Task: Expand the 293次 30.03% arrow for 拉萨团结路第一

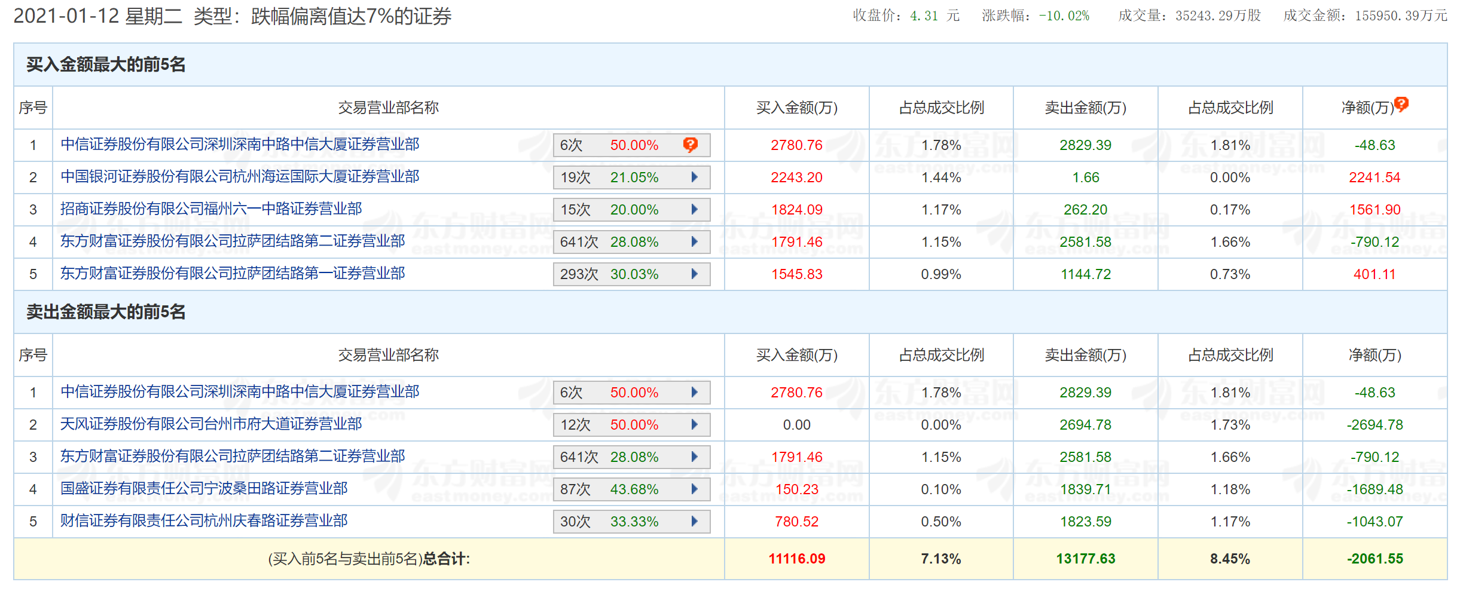Action: [x=695, y=274]
